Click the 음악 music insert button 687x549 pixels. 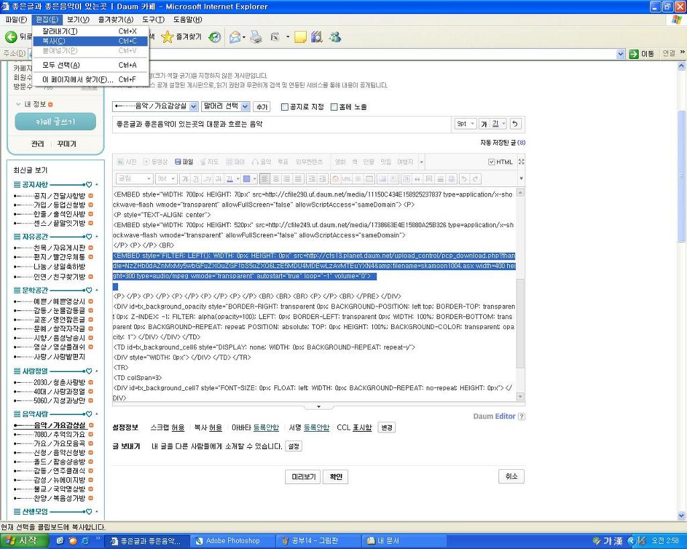coord(261,162)
